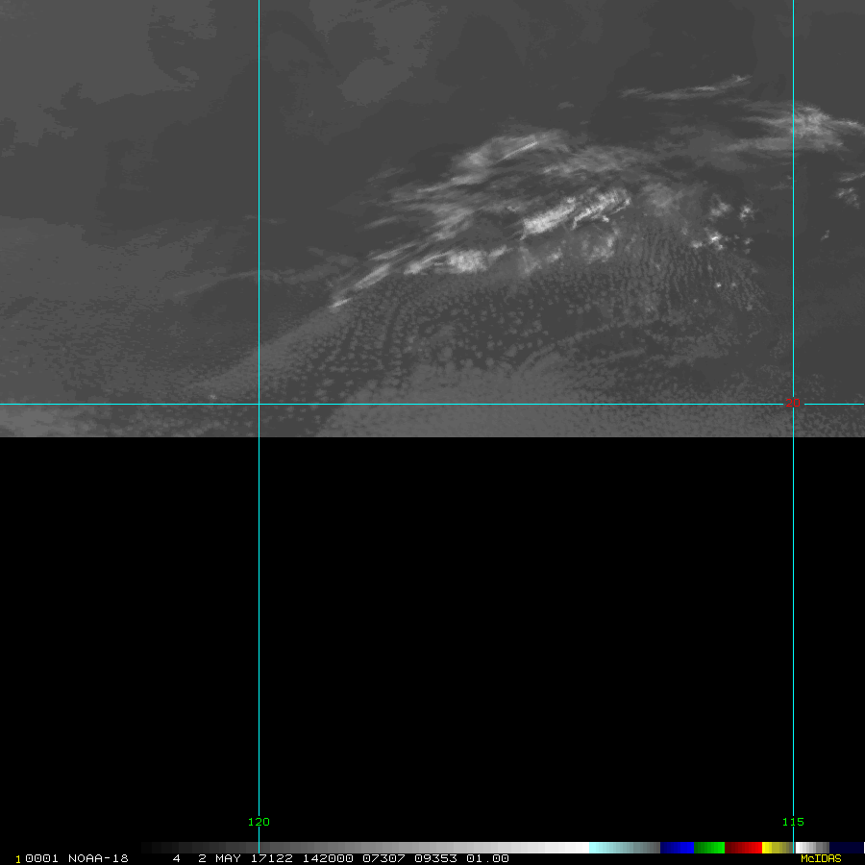Click the 09353 value in status line
This screenshot has width=865, height=865.
435,858
